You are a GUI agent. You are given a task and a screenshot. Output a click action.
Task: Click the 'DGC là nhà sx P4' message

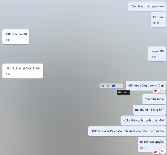coord(127,131)
